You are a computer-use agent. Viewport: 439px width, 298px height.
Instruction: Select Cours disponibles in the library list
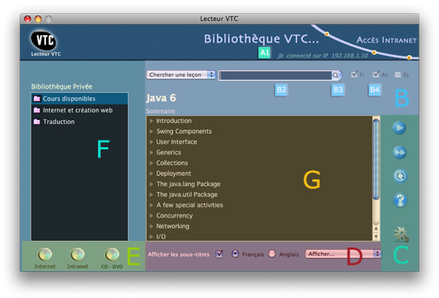(x=80, y=99)
